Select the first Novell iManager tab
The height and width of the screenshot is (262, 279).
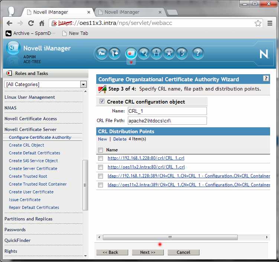click(58, 12)
